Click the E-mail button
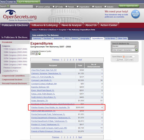This screenshot has width=144, height=140. tap(129, 60)
